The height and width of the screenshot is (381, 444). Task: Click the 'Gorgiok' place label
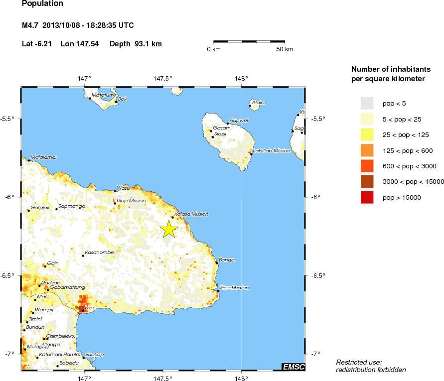click(40, 208)
